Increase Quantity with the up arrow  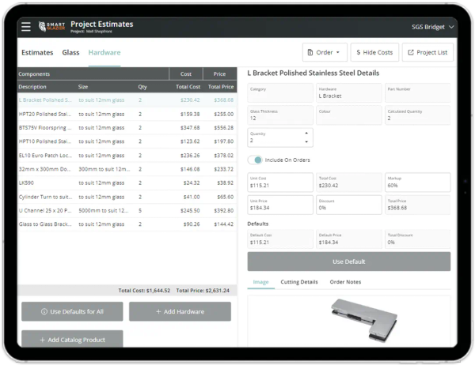(306, 133)
